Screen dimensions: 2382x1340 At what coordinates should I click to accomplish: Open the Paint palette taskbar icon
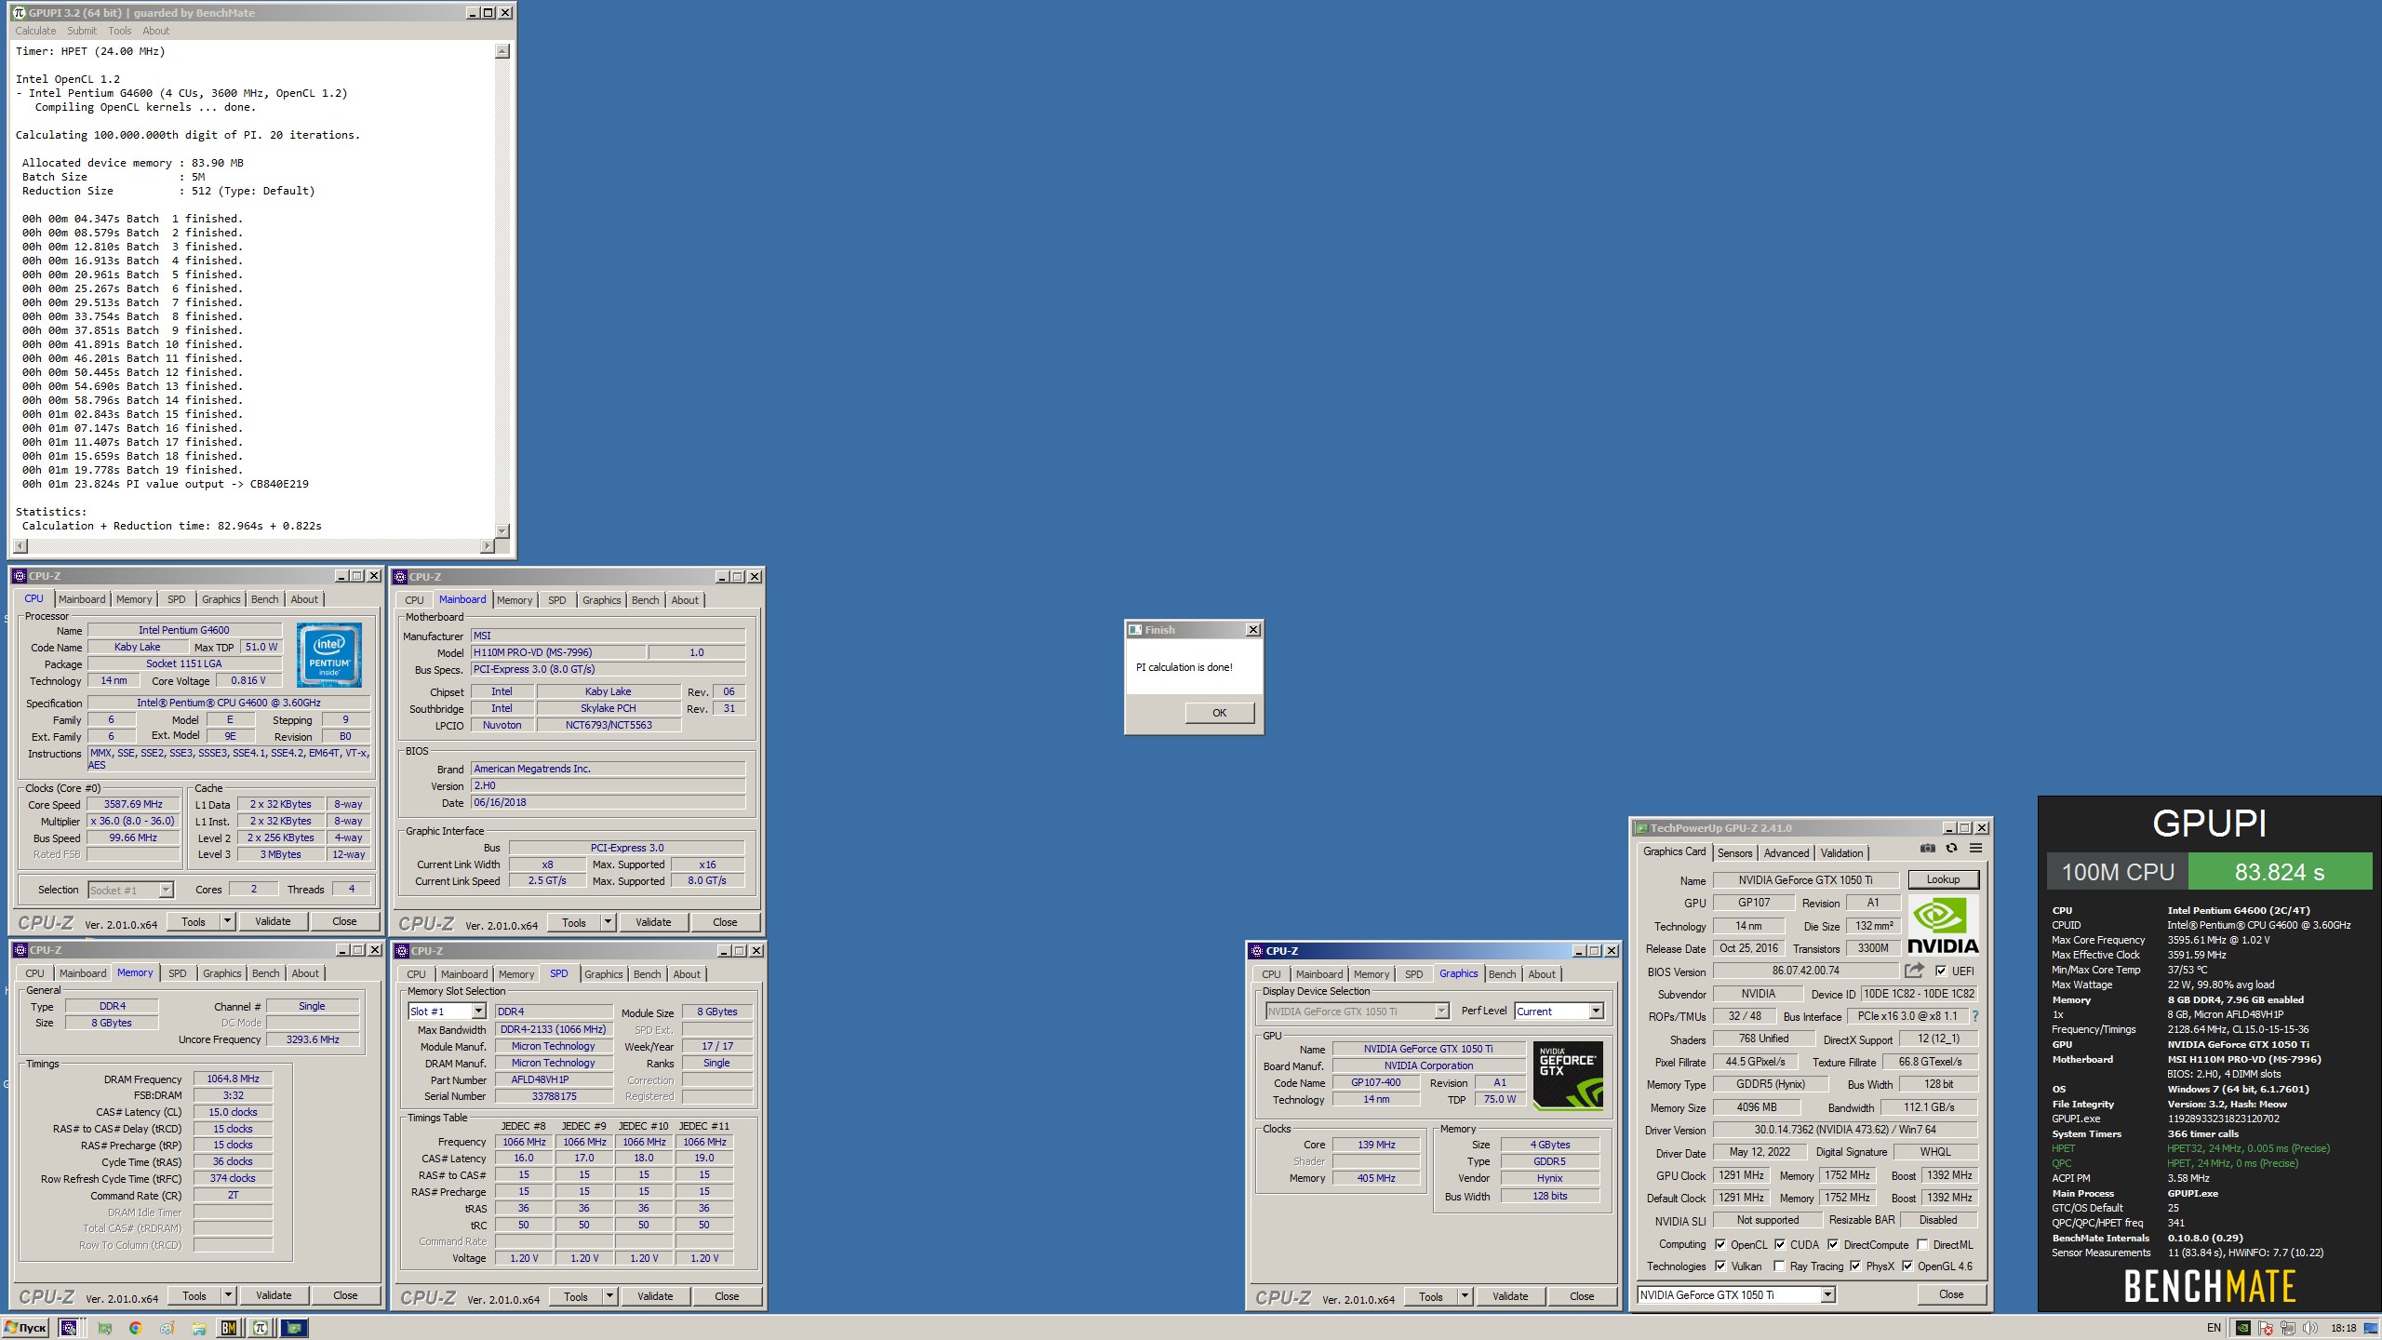pyautogui.click(x=167, y=1328)
